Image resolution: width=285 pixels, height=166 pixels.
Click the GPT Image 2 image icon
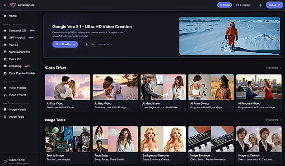[5, 38]
